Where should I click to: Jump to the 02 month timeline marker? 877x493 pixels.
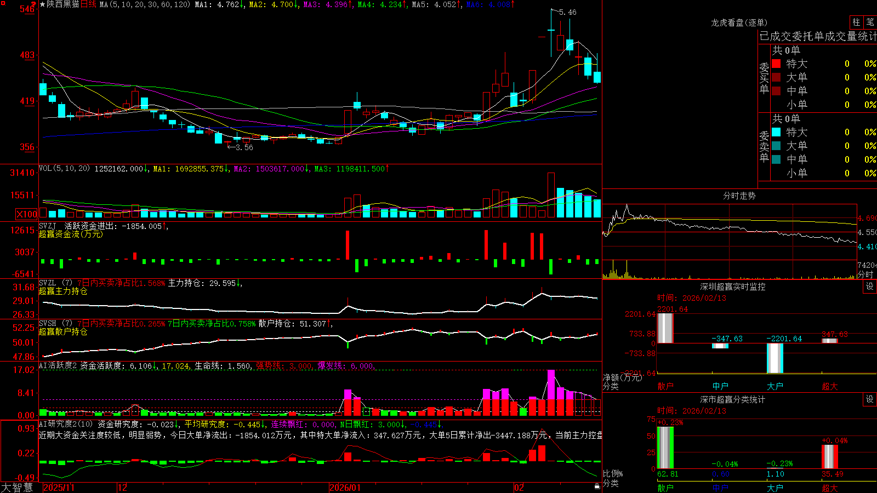(x=519, y=488)
